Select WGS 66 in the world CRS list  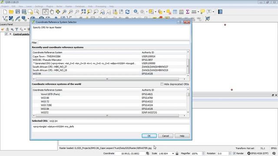(109, 98)
